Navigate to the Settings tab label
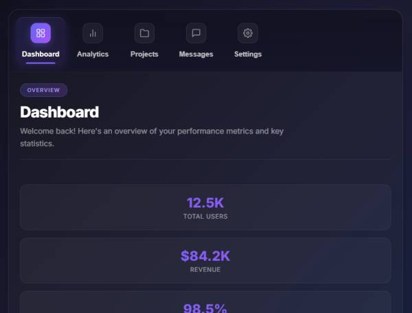 tap(248, 54)
